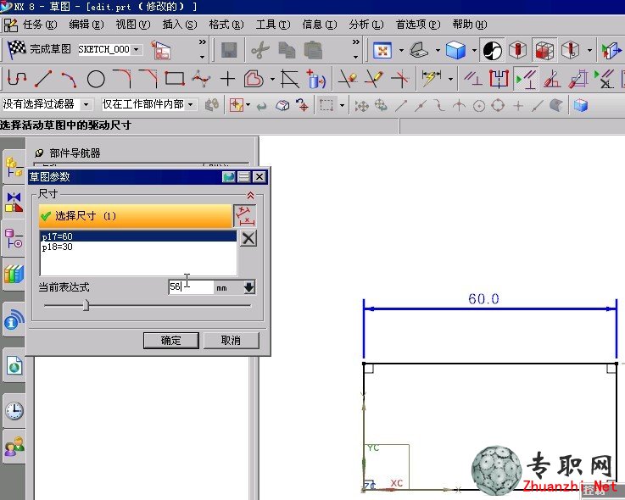
Task: Click the dialog reset icon in title bar
Action: [229, 176]
